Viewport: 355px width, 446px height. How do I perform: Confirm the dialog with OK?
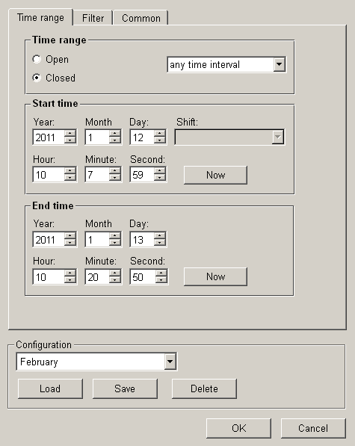point(238,428)
